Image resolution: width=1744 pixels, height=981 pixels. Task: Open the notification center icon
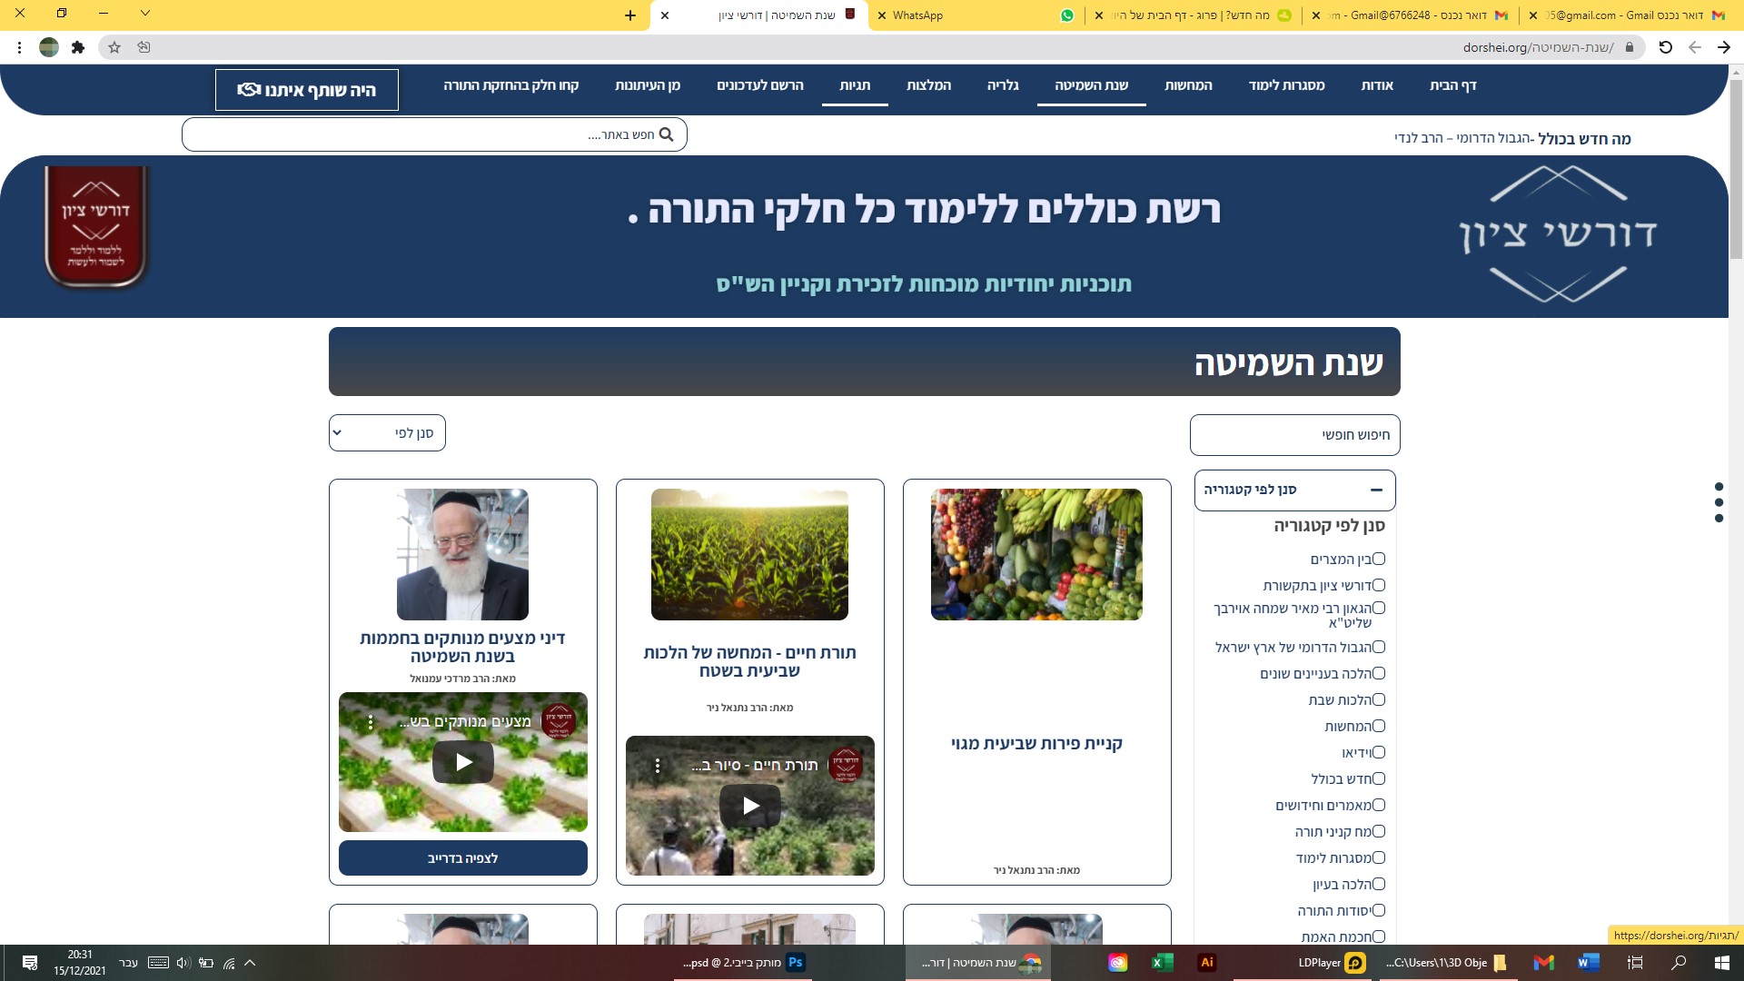(30, 963)
